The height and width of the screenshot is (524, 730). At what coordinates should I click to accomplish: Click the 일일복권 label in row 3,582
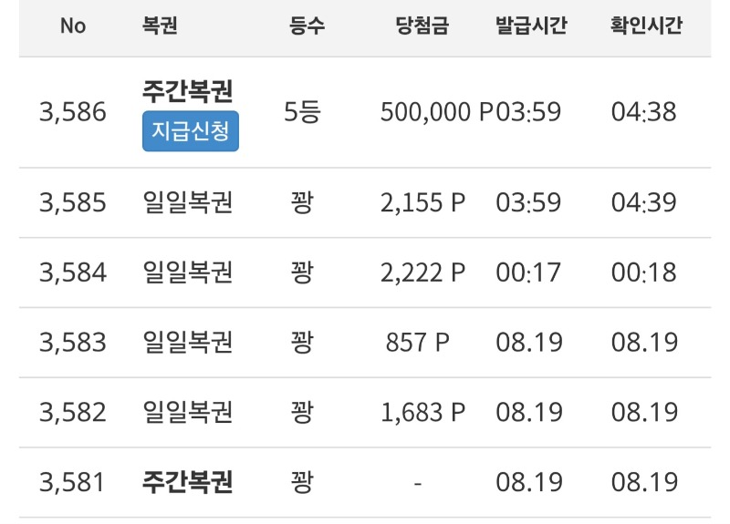(x=187, y=413)
